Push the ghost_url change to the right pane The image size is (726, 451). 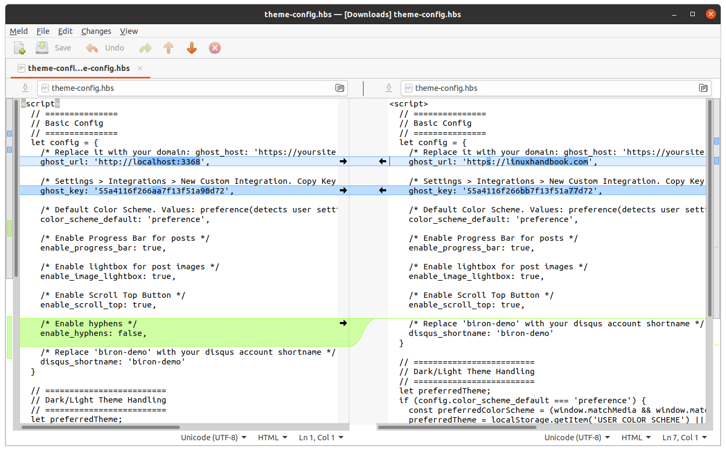coord(343,161)
